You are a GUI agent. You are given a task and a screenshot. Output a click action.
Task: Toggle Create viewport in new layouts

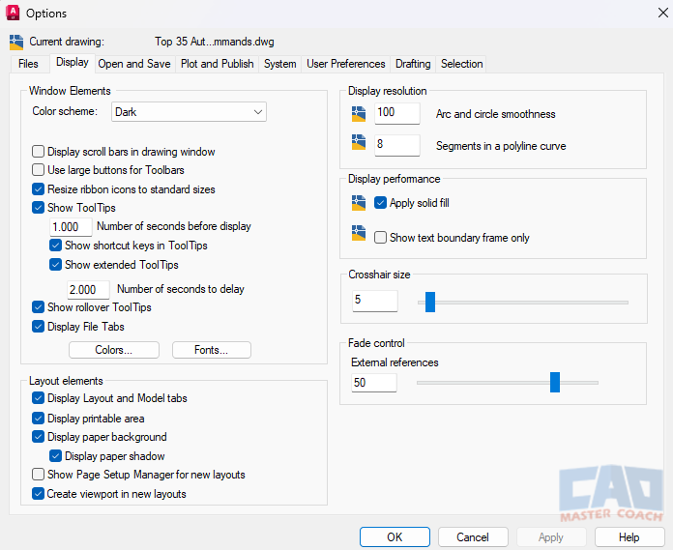click(39, 494)
